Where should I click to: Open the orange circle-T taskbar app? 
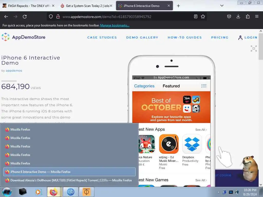tap(87, 192)
